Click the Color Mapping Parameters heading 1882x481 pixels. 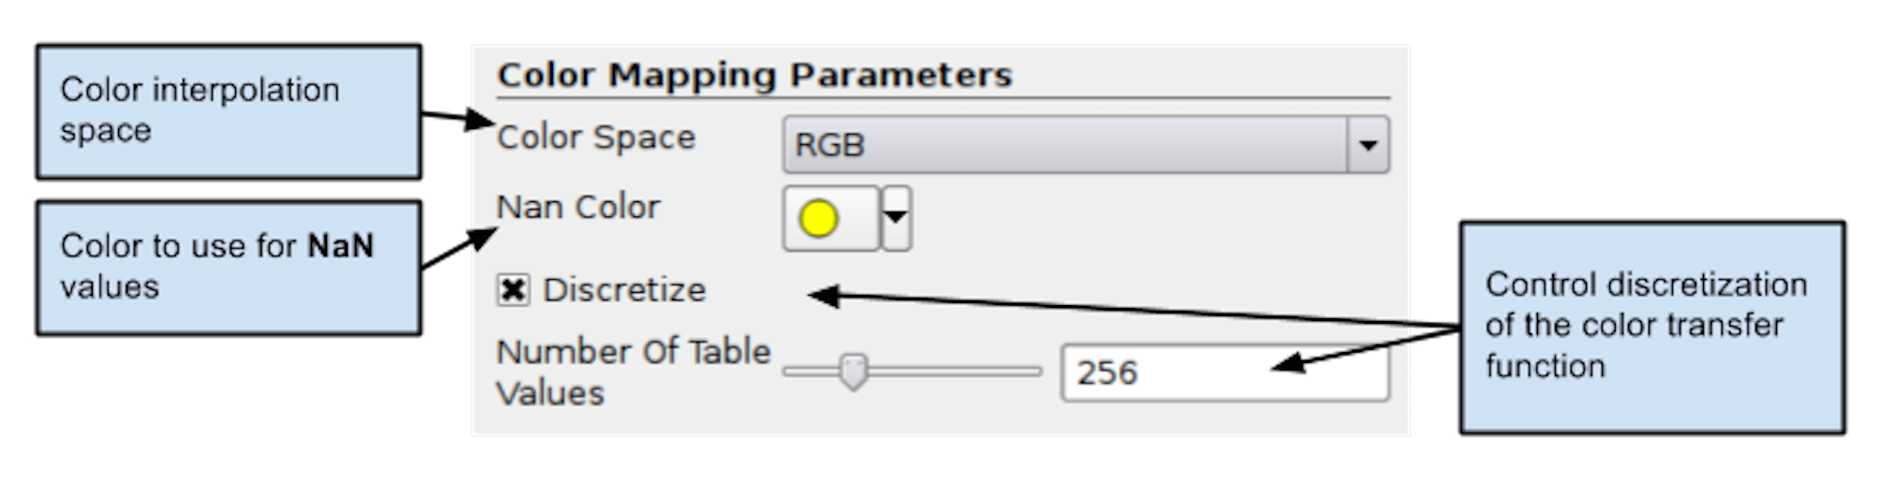point(754,75)
